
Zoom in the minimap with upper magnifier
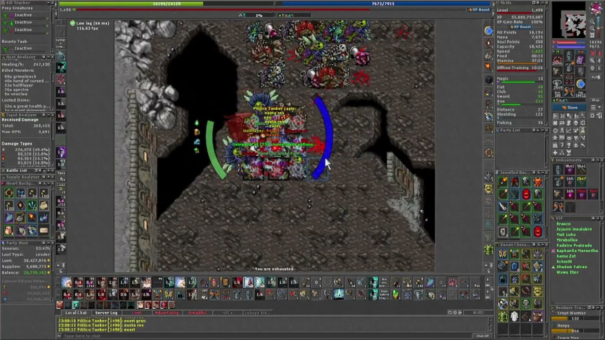(x=592, y=22)
